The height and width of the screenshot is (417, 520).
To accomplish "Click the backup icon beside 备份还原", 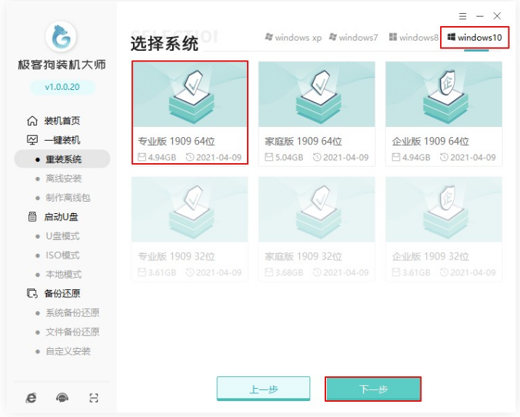I will pyautogui.click(x=32, y=294).
